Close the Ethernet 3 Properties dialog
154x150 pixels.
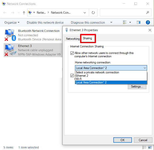coord(150,30)
